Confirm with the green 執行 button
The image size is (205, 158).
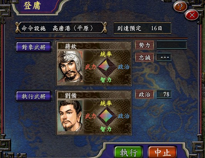coord(129,152)
